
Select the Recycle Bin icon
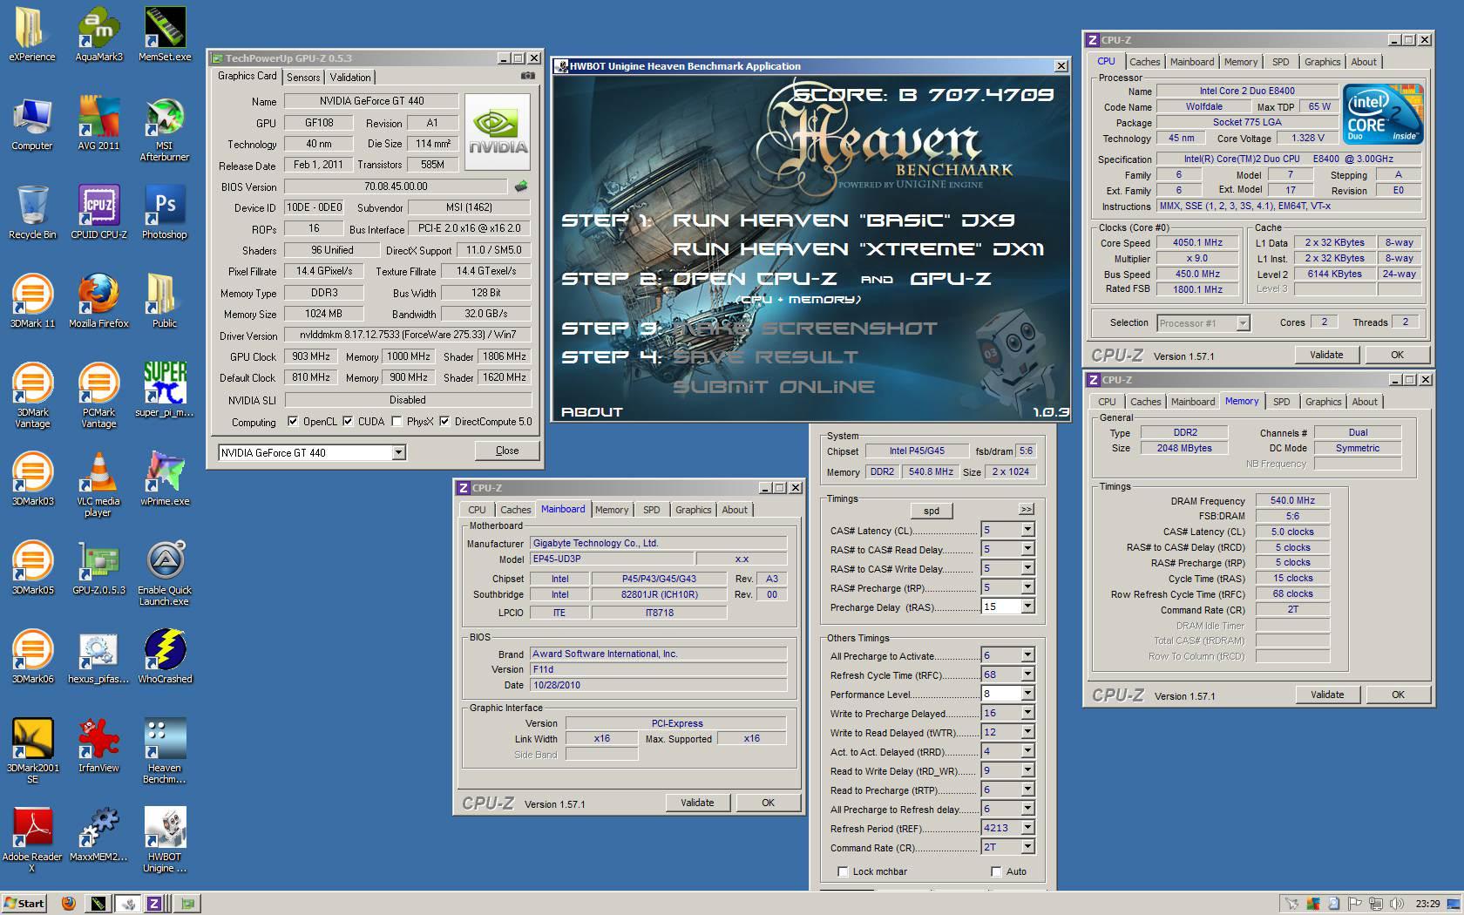pos(32,213)
